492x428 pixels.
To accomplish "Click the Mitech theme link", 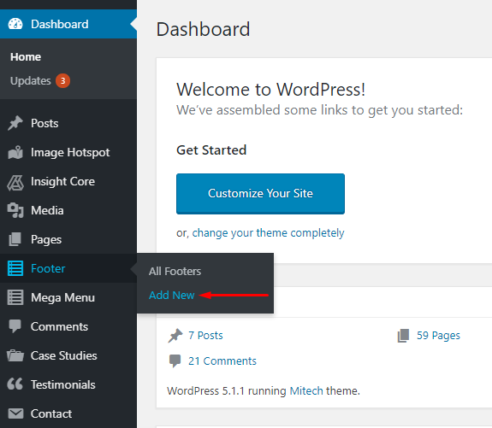I will [x=306, y=391].
